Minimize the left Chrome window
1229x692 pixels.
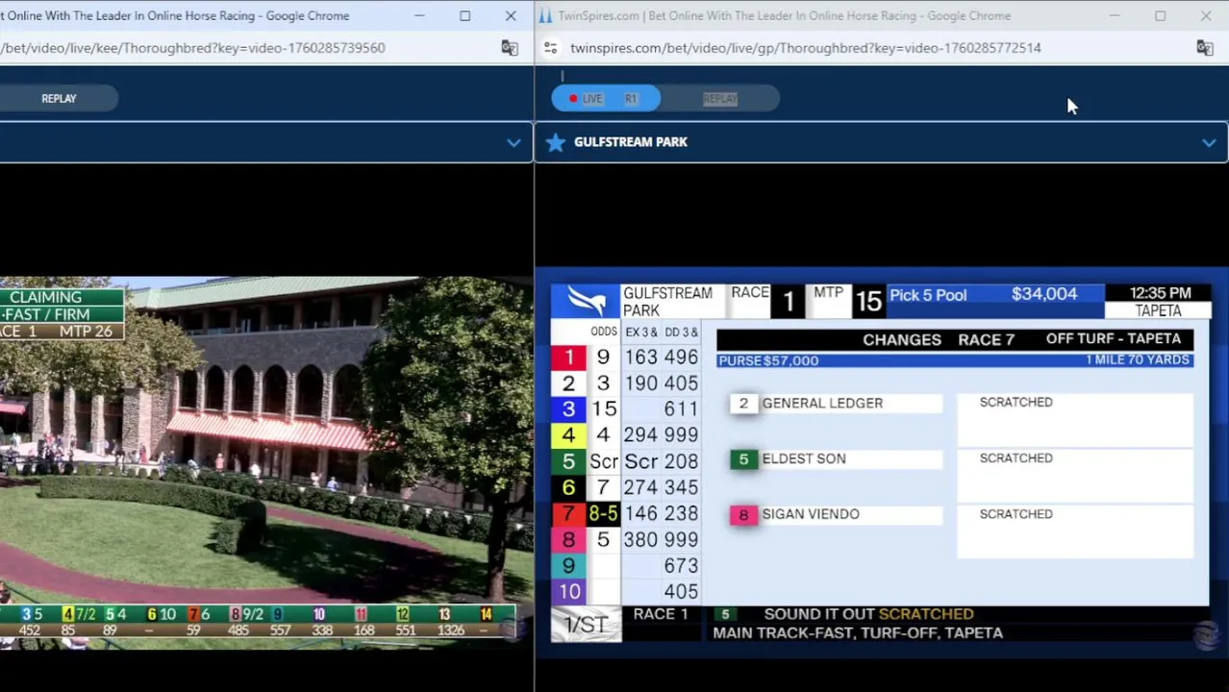coord(419,15)
